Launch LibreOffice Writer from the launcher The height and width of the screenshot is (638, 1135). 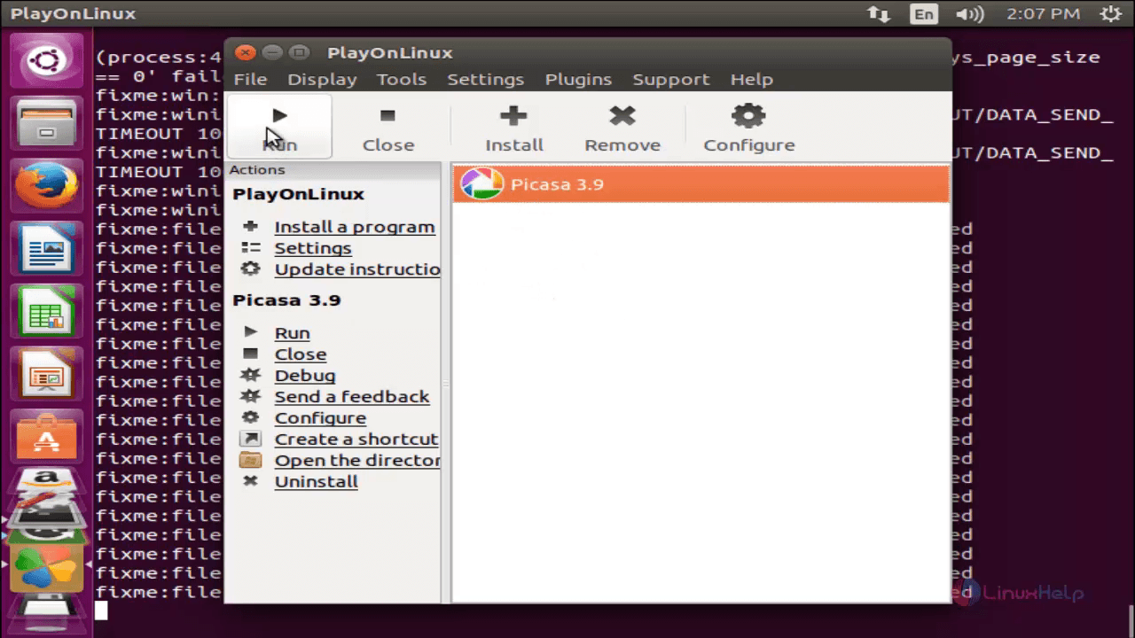tap(47, 248)
